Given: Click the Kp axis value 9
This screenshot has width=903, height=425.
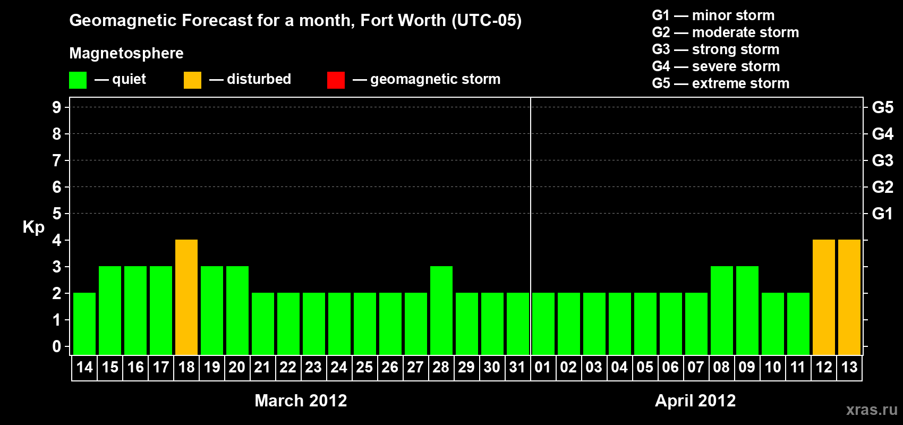Looking at the screenshot, I should click(x=57, y=107).
